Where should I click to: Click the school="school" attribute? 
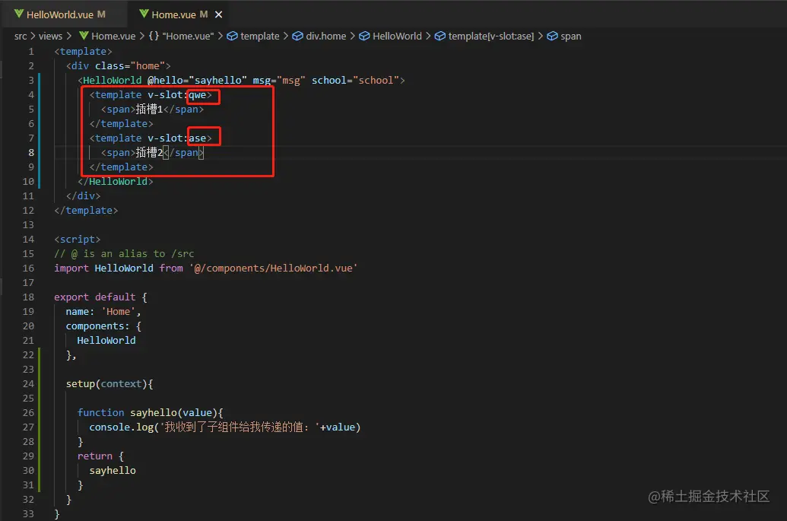[355, 81]
